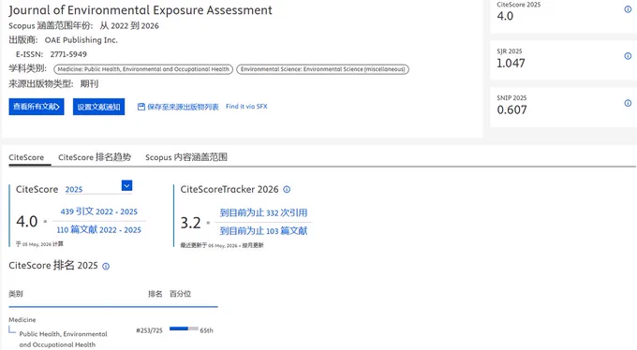
Task: Click 保存至来源出版物列表 link
Action: point(183,107)
